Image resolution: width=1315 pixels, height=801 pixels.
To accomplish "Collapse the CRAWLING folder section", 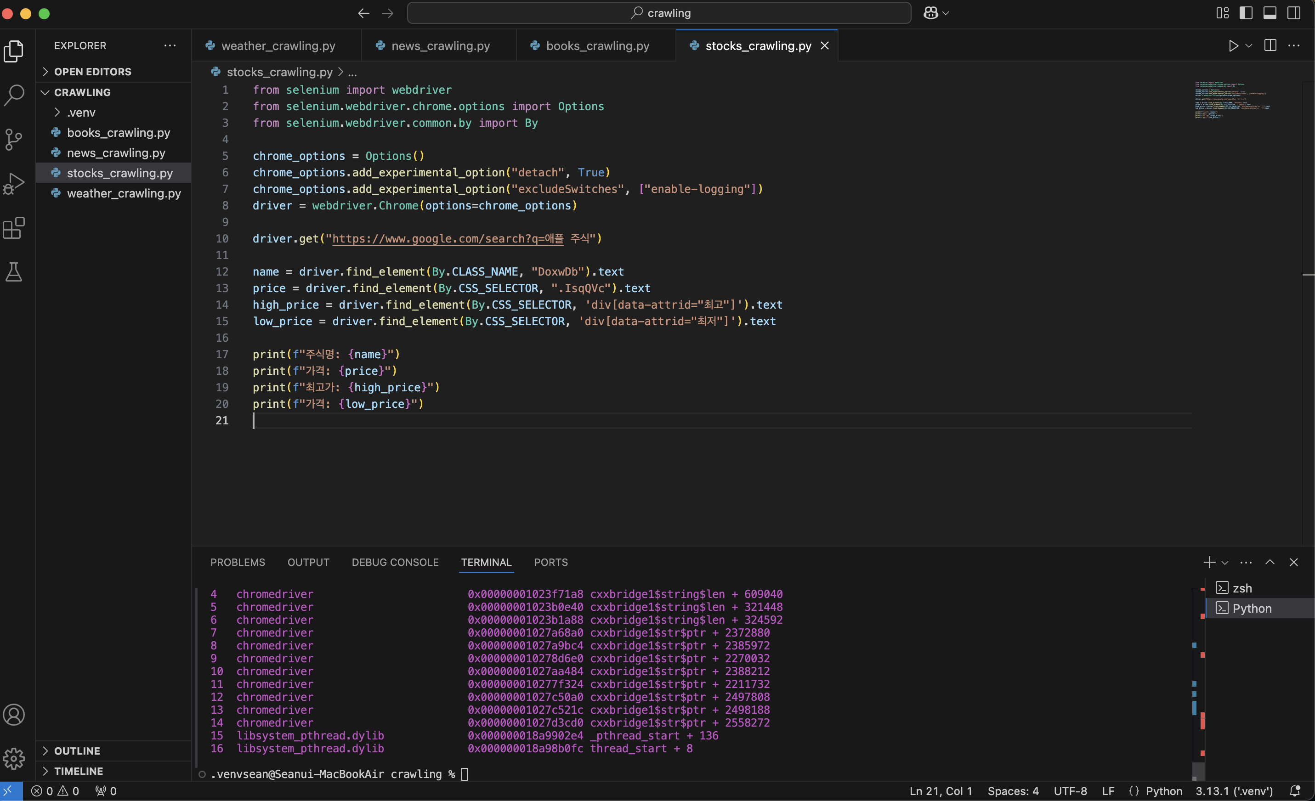I will (x=113, y=92).
